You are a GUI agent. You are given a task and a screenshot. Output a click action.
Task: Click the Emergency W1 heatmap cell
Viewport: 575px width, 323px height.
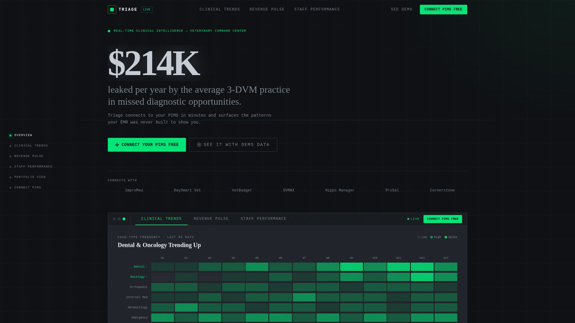(x=163, y=318)
